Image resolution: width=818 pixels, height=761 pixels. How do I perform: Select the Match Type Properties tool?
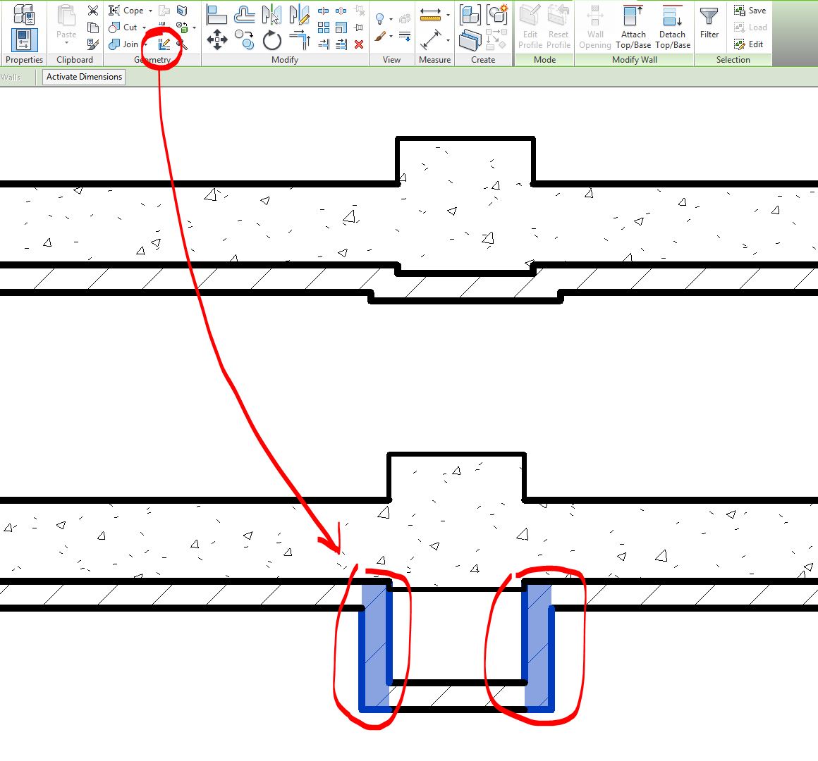click(x=93, y=44)
